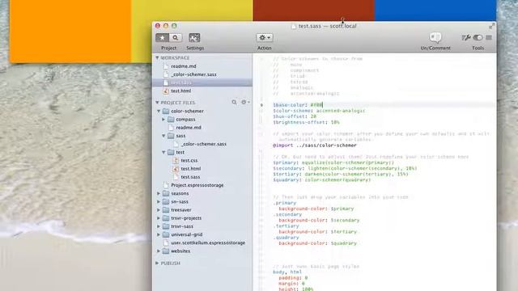
Task: Expand the treesaver folder
Action: point(159,210)
